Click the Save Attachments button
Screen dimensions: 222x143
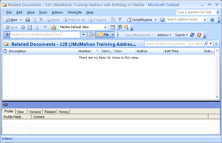139,35
